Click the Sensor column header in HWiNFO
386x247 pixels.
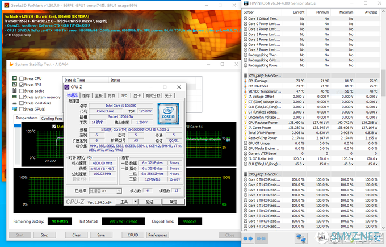262,12
